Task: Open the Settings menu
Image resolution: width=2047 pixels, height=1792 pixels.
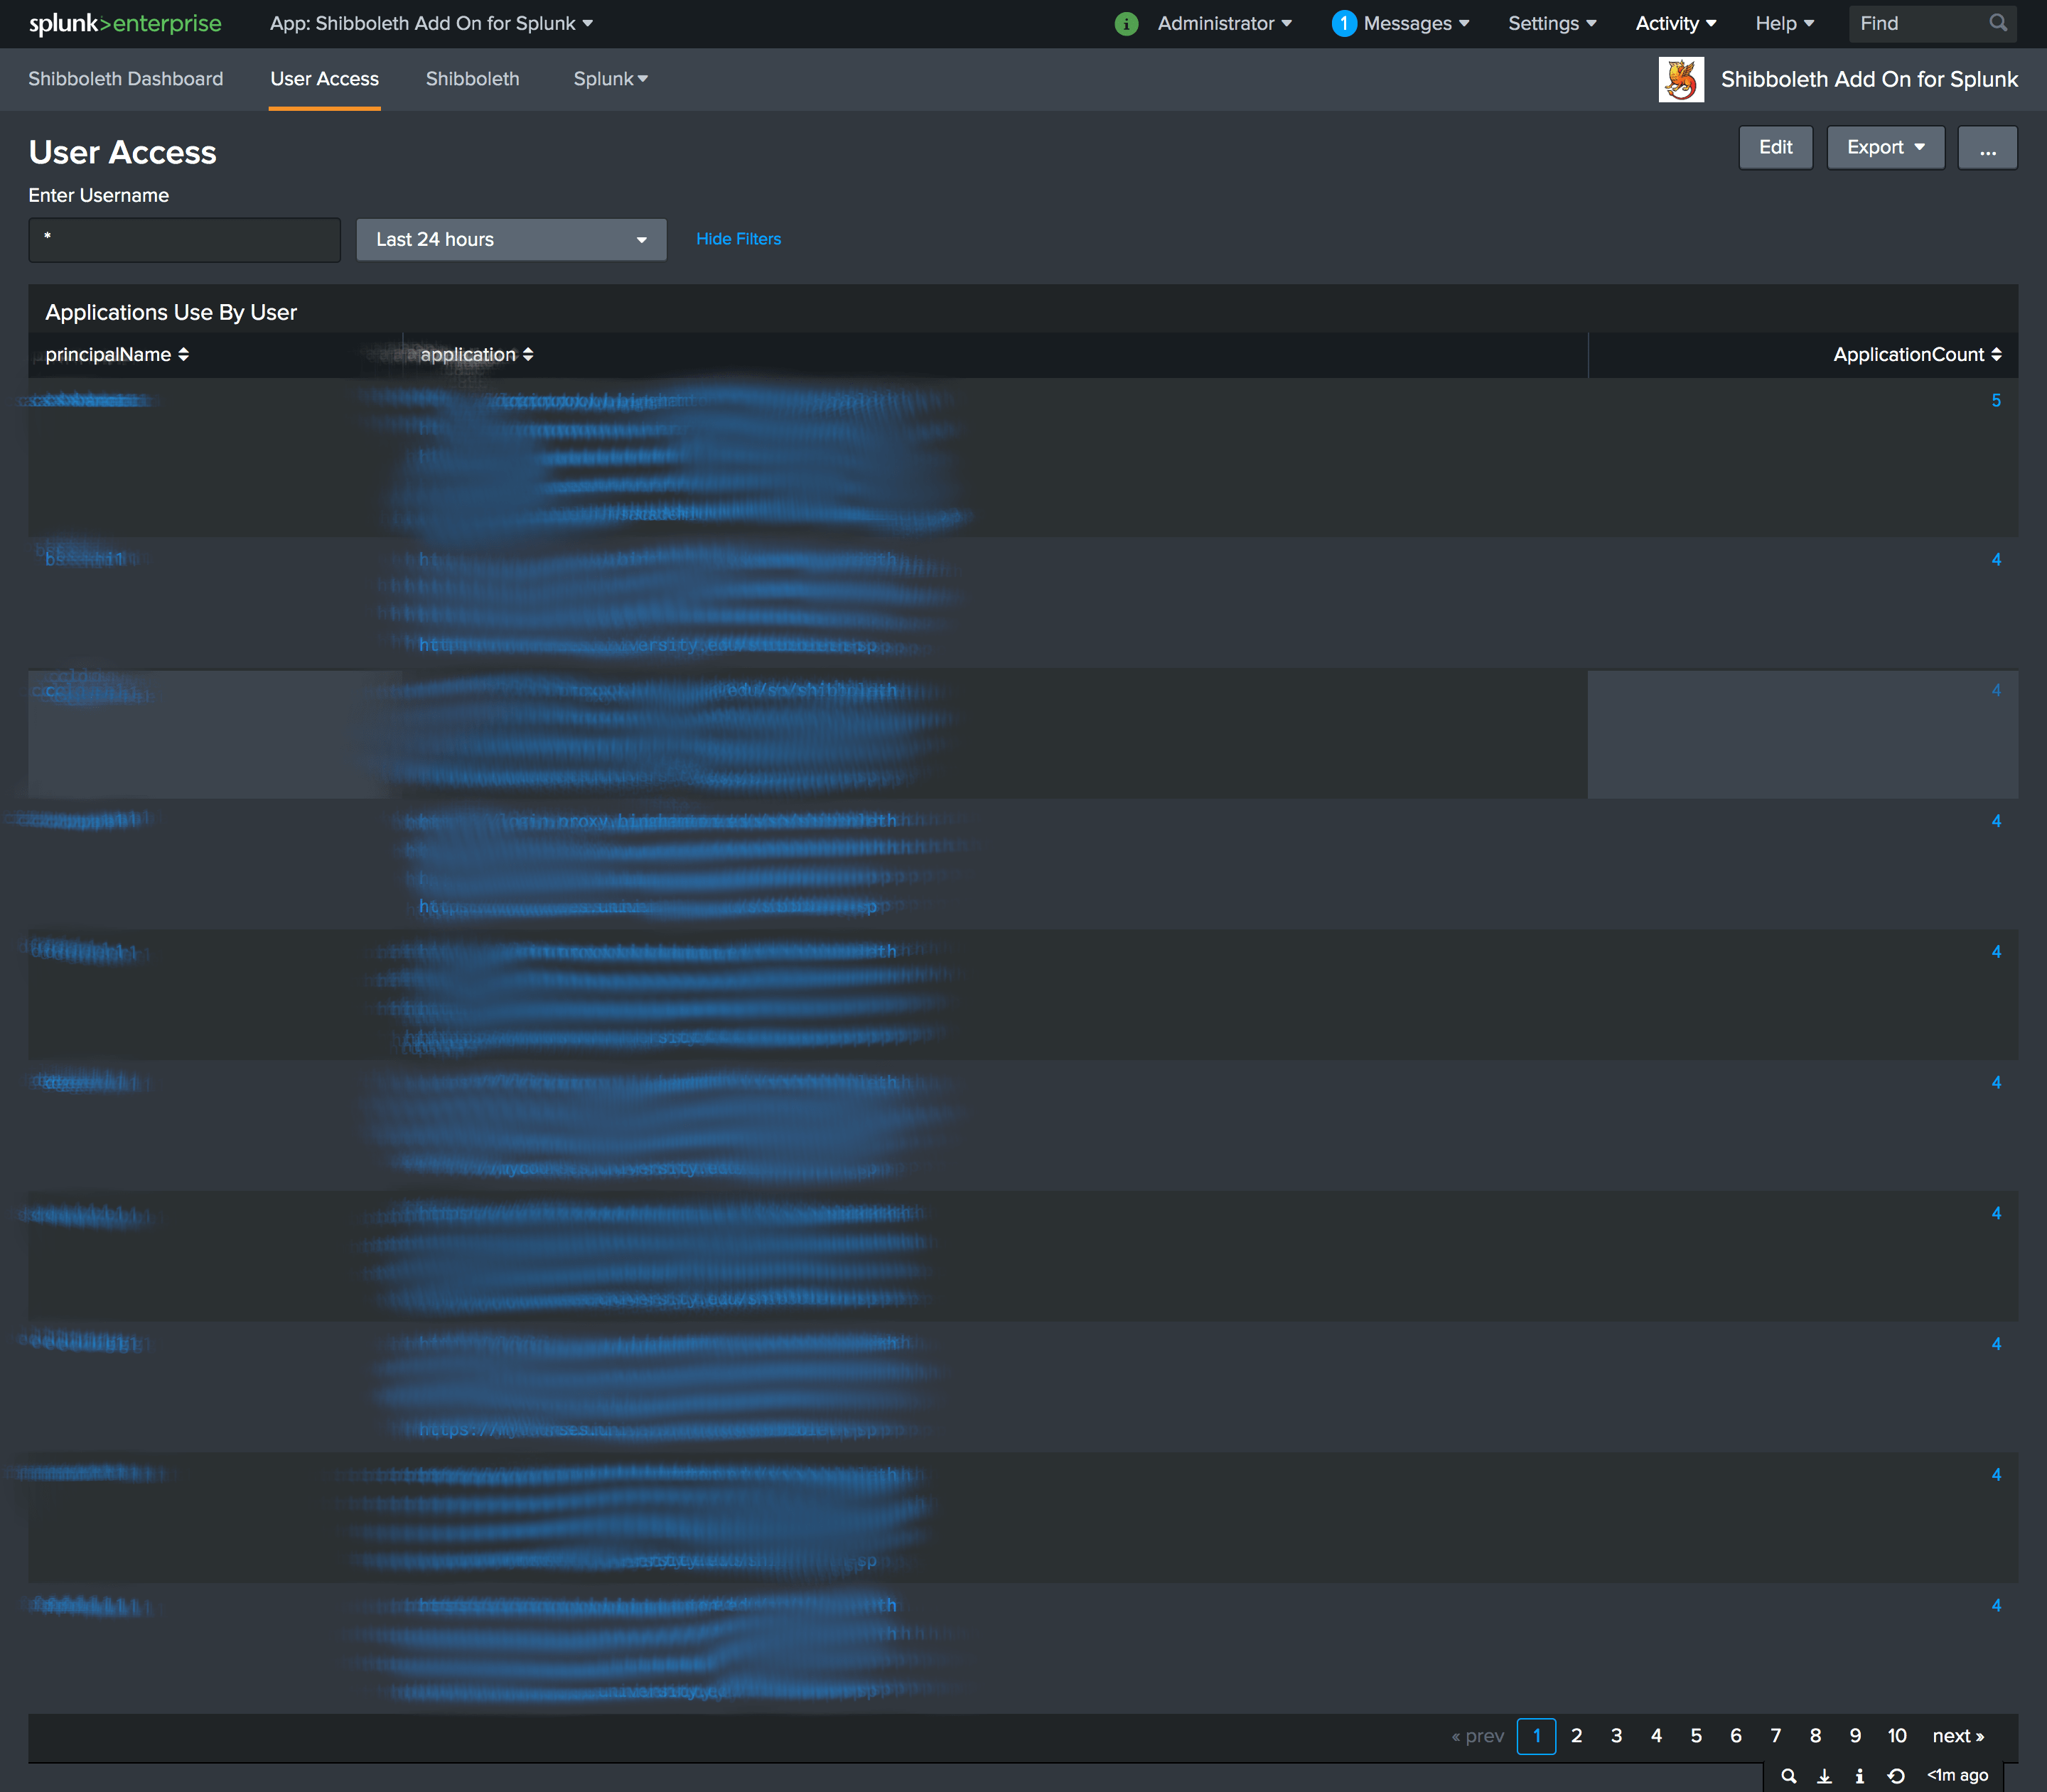Action: 1552,23
